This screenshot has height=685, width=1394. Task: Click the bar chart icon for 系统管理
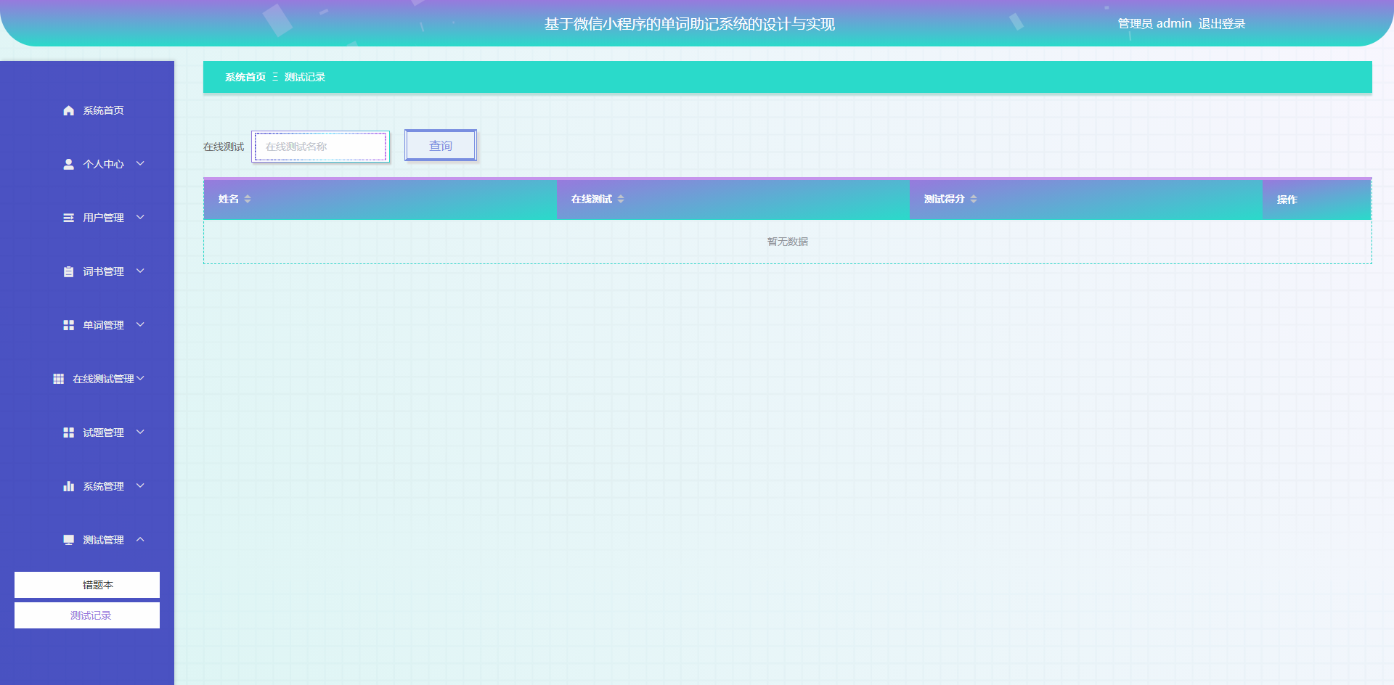pyautogui.click(x=68, y=486)
